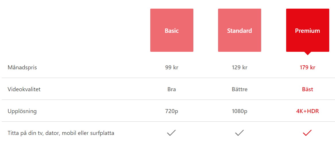Click the 179 kr Premium price
The width and height of the screenshot is (335, 145).
click(307, 68)
